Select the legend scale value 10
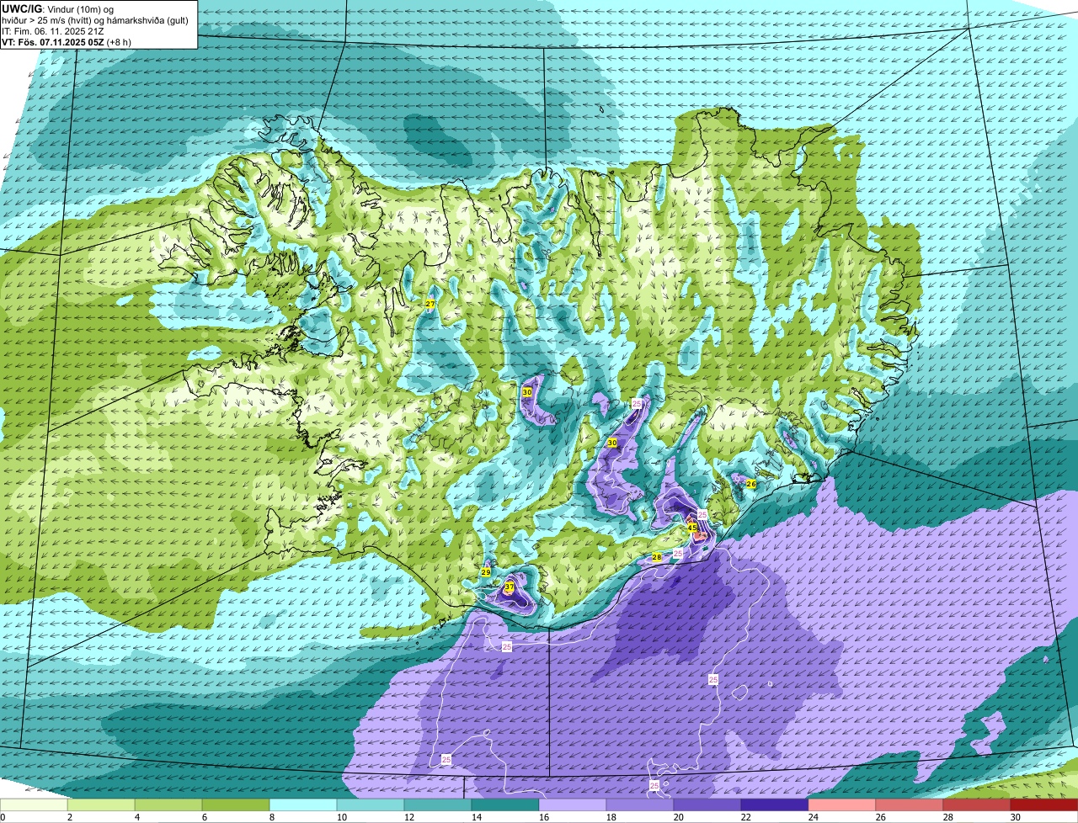 click(341, 817)
